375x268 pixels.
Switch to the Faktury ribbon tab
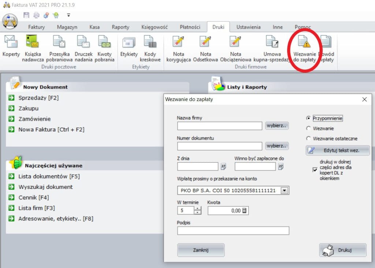coord(36,27)
